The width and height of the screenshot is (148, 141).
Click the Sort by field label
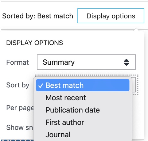click(x=18, y=85)
